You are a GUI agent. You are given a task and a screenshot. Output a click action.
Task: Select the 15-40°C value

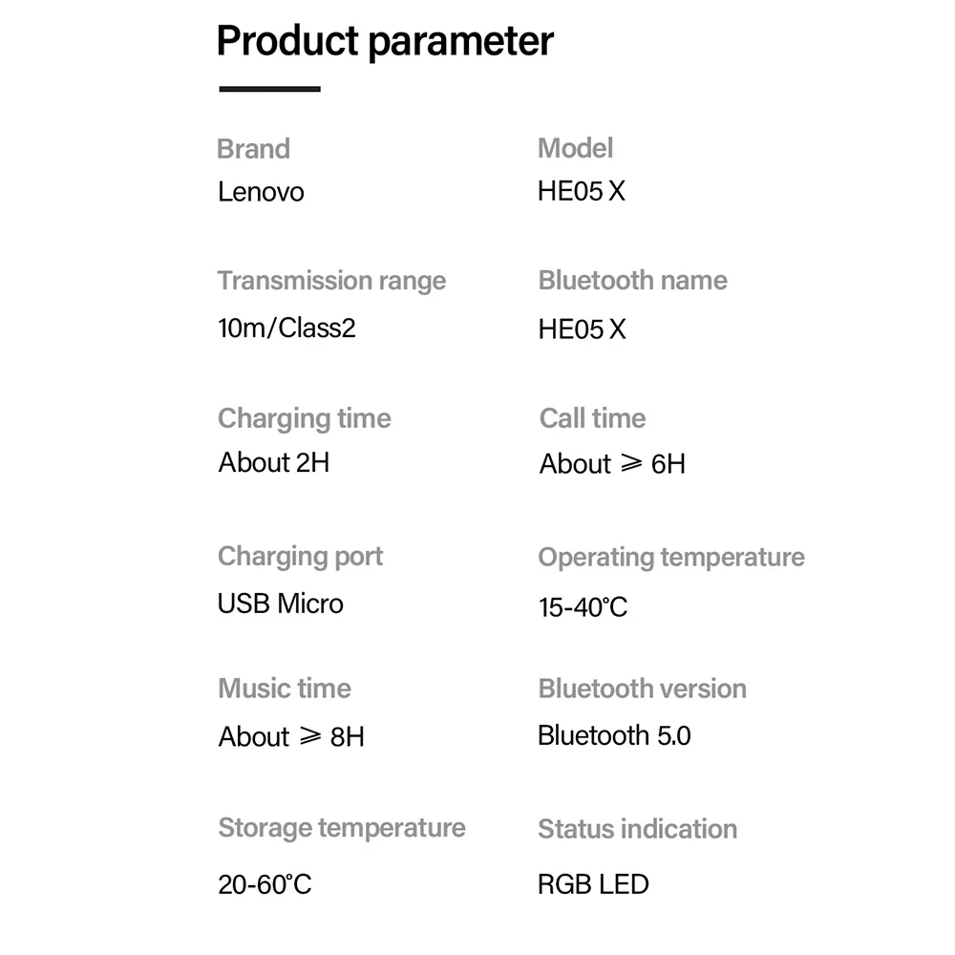click(583, 607)
